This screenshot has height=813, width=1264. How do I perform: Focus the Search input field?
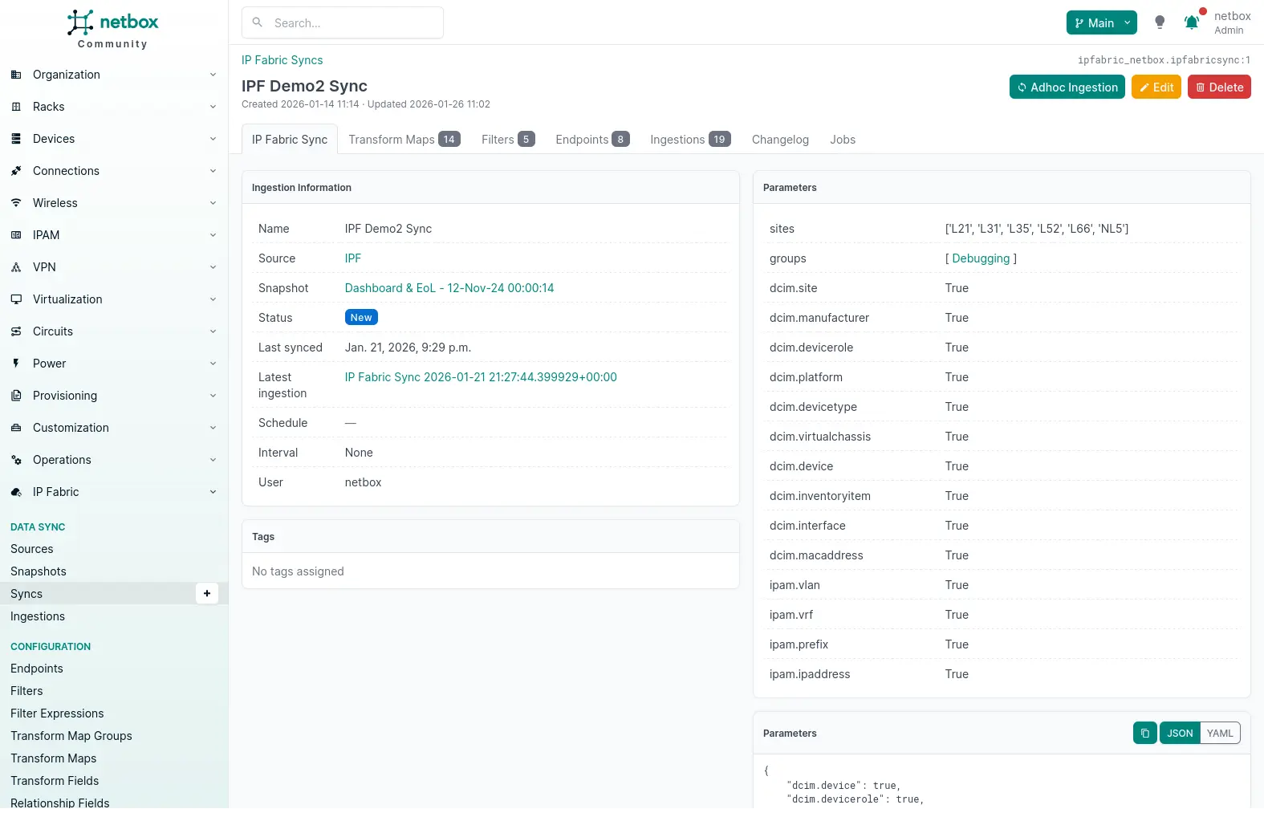pyautogui.click(x=353, y=22)
